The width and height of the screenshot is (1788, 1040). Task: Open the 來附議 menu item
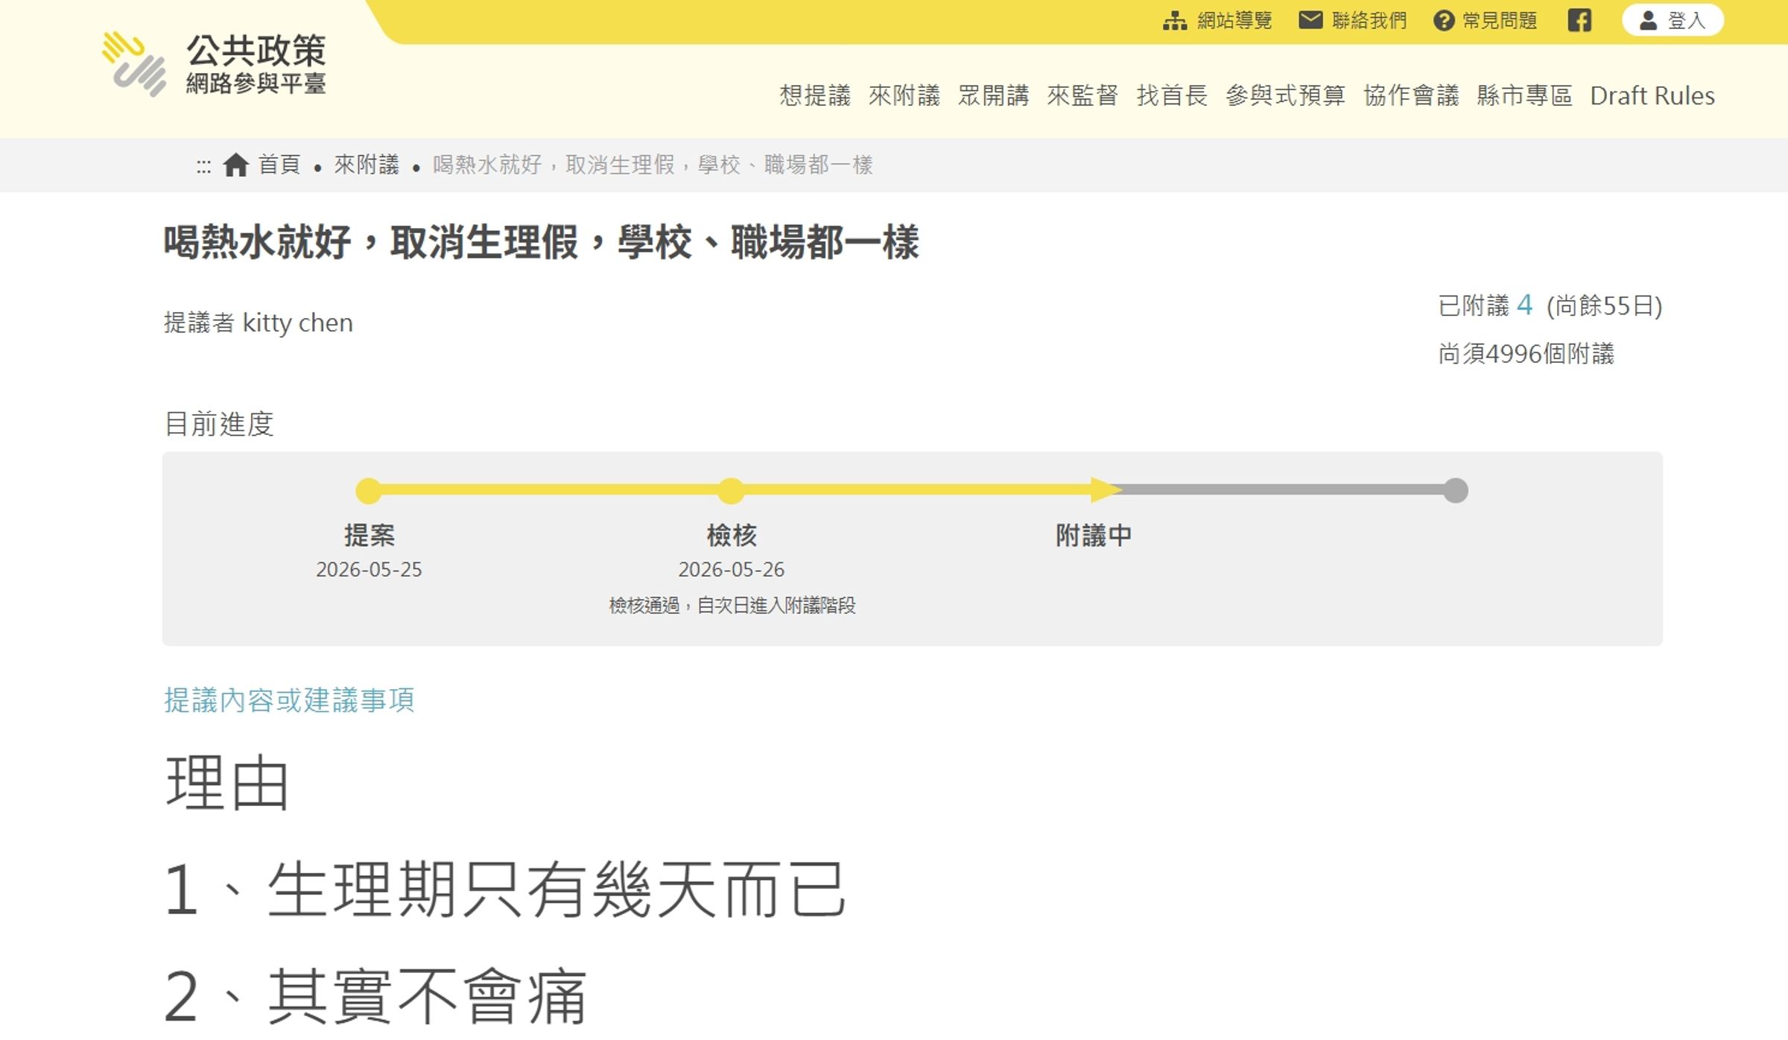(904, 95)
